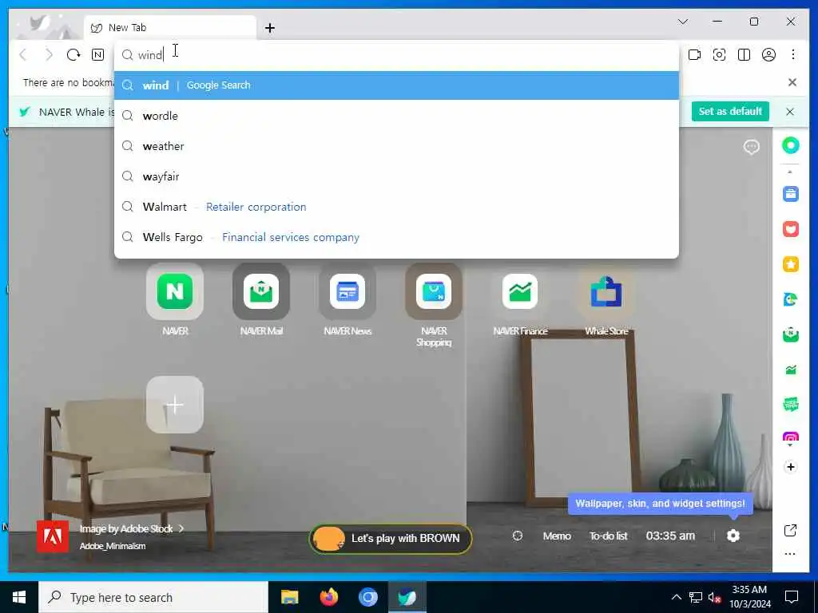Image resolution: width=818 pixels, height=613 pixels.
Task: Open the Memo widget
Action: (557, 536)
